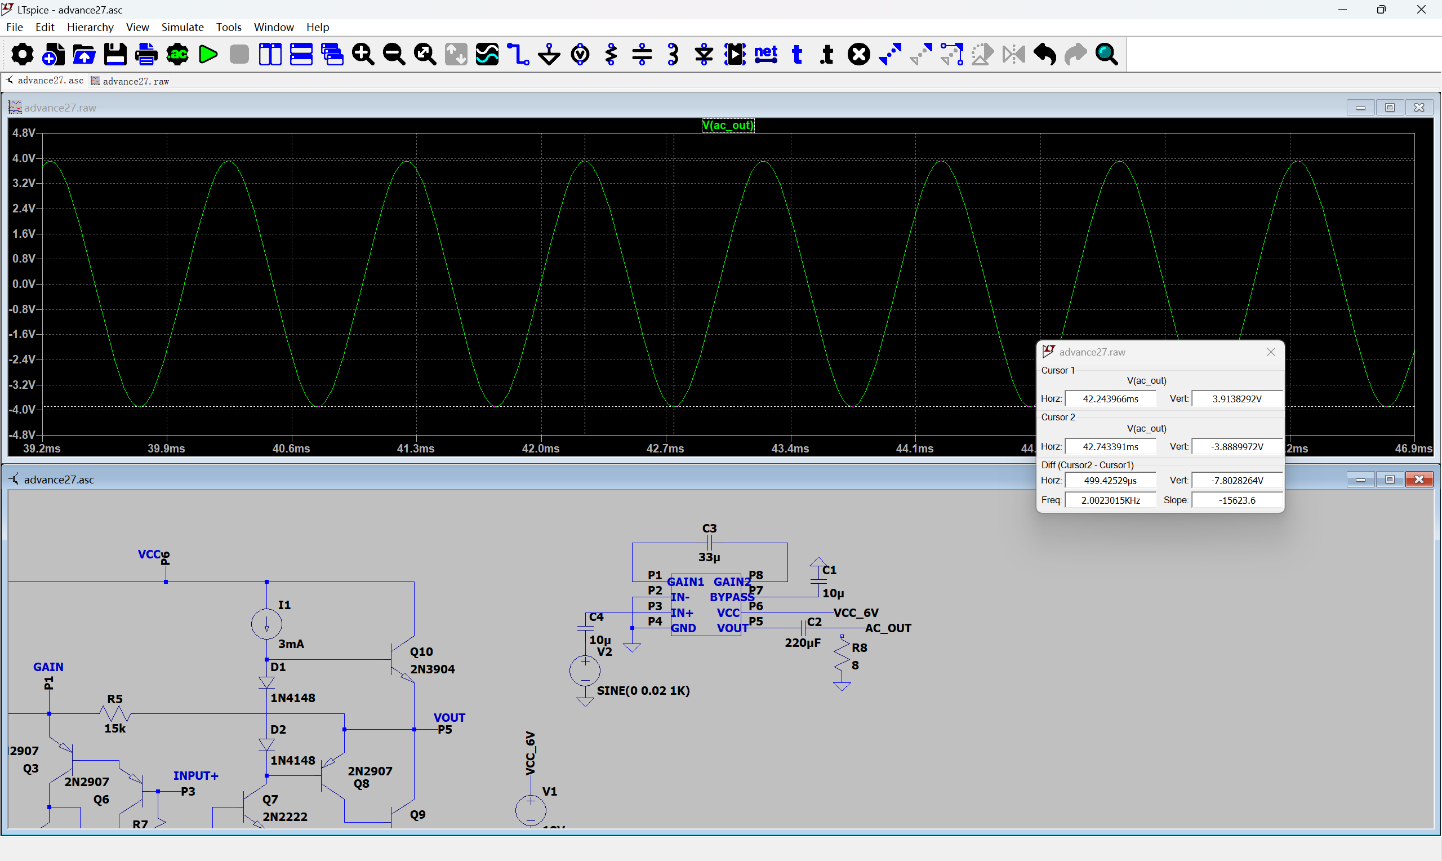Click the Zoom In magnifier icon
This screenshot has height=861, width=1442.
click(x=363, y=55)
